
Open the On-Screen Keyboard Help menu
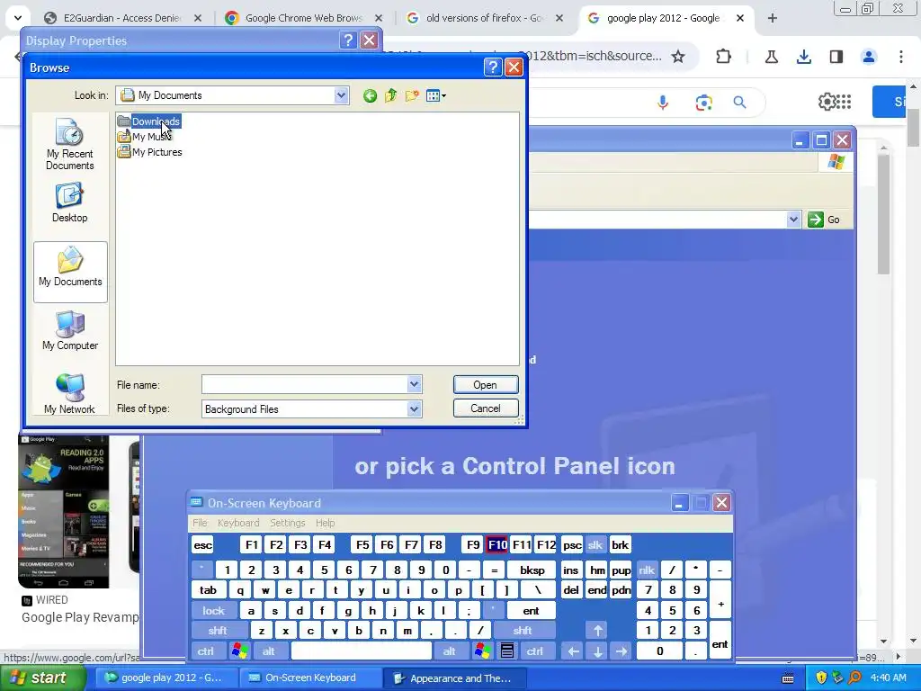(x=325, y=523)
